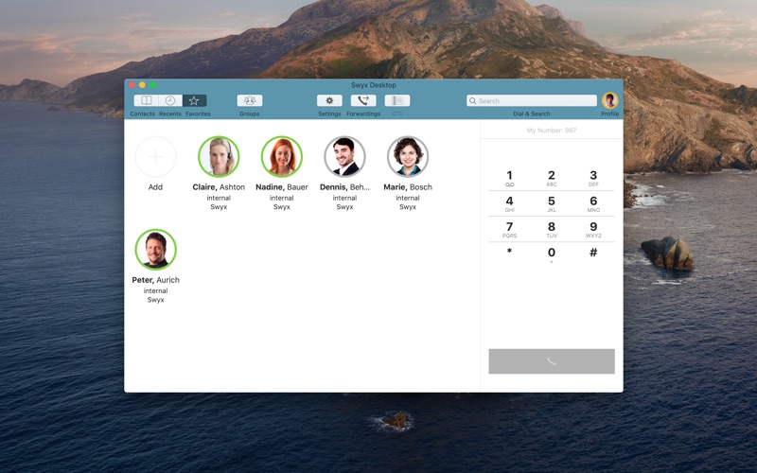
Task: Click the gray call button
Action: pyautogui.click(x=552, y=361)
